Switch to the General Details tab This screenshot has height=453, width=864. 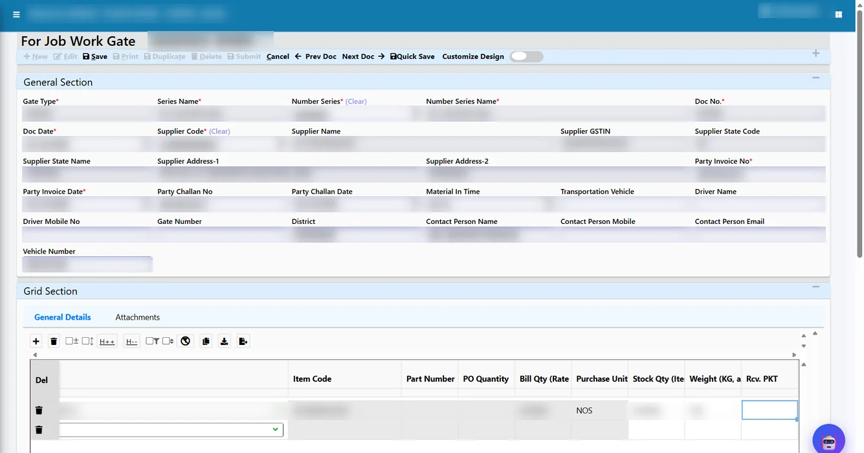pyautogui.click(x=63, y=317)
